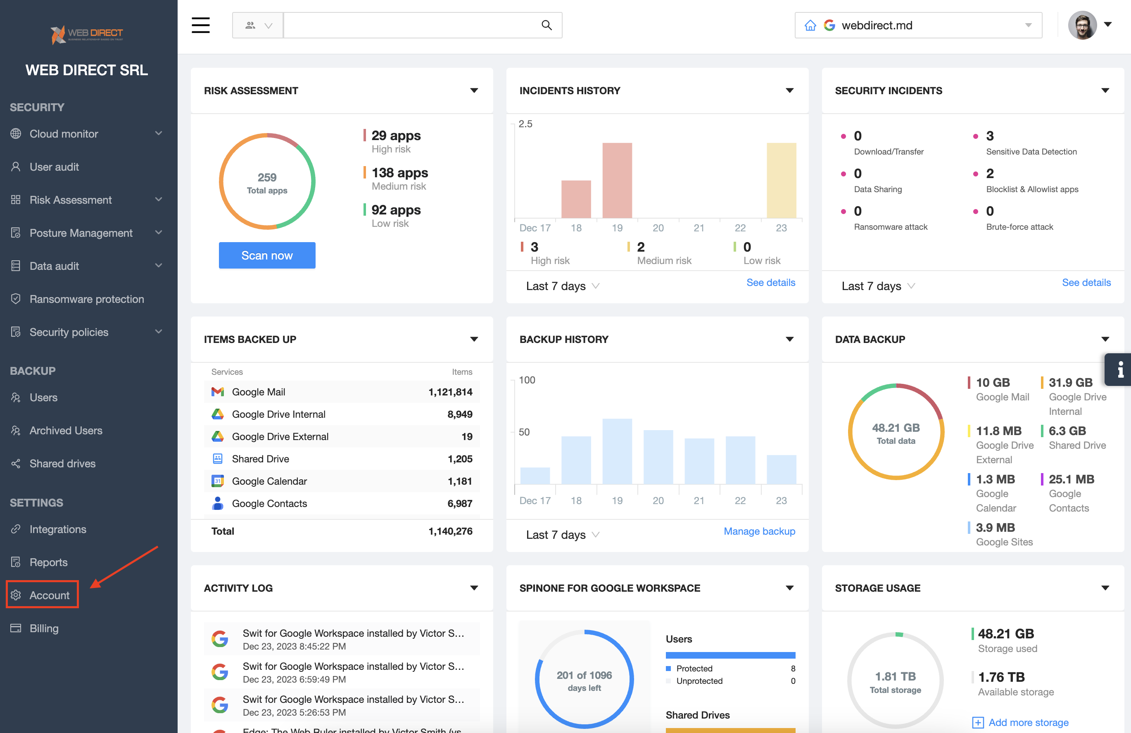Open the Archived Users menu item
The width and height of the screenshot is (1131, 733).
click(66, 430)
